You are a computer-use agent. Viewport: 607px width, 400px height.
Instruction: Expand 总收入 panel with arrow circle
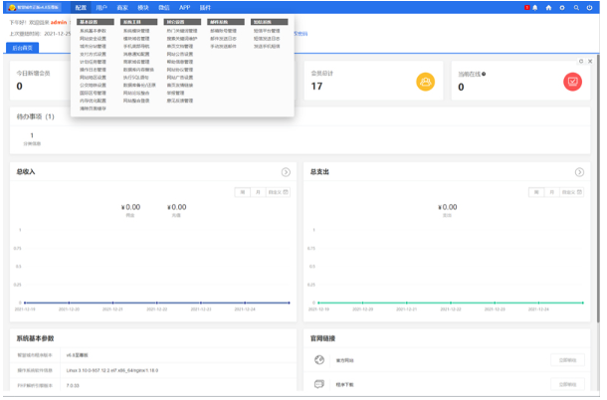tap(286, 172)
